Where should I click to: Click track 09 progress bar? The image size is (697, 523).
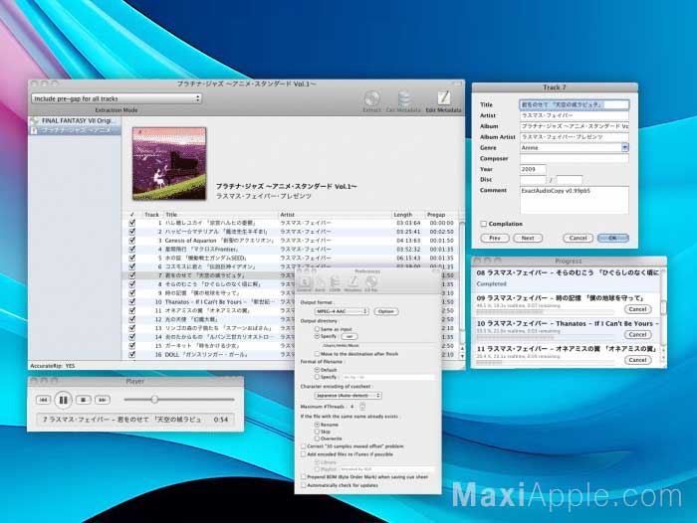545,312
